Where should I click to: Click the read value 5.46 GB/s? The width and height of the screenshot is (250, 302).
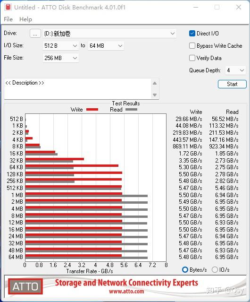point(227,188)
